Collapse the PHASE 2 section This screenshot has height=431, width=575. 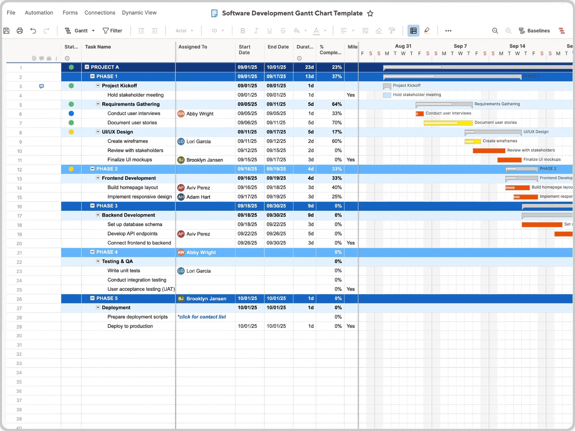coord(92,169)
